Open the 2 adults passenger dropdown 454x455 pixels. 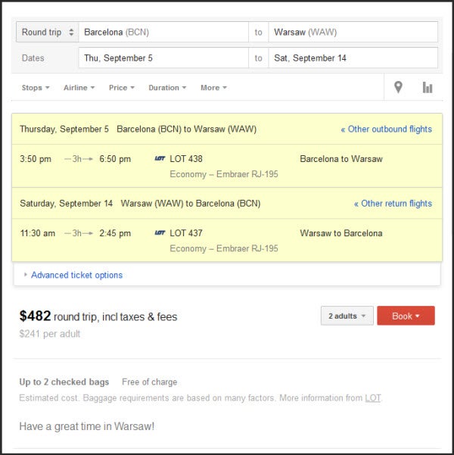[x=347, y=316]
